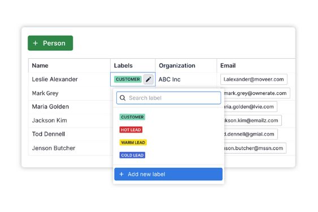Viewport: 318px width, 212px height.
Task: Open l.alexander@moveer.com email field
Action: tap(254, 79)
